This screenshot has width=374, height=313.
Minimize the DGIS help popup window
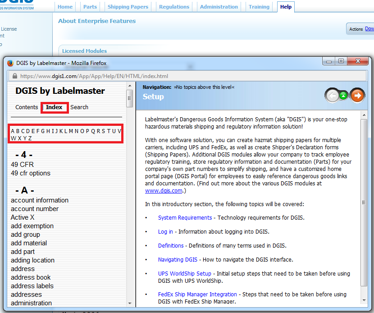[330, 62]
